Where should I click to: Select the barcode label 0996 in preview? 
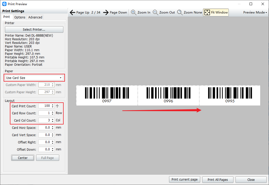[x=169, y=95]
